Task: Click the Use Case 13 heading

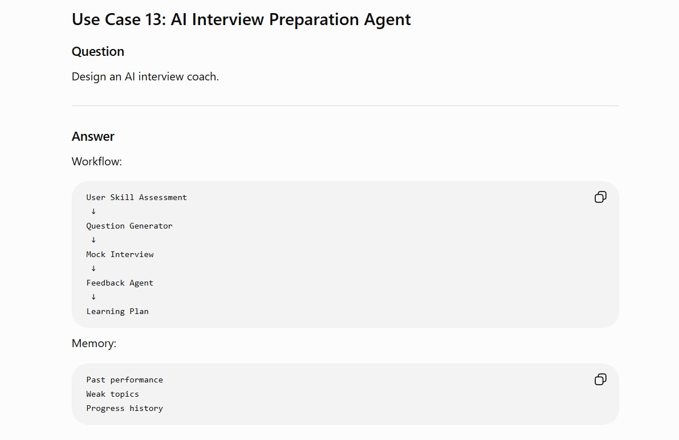Action: pos(241,19)
